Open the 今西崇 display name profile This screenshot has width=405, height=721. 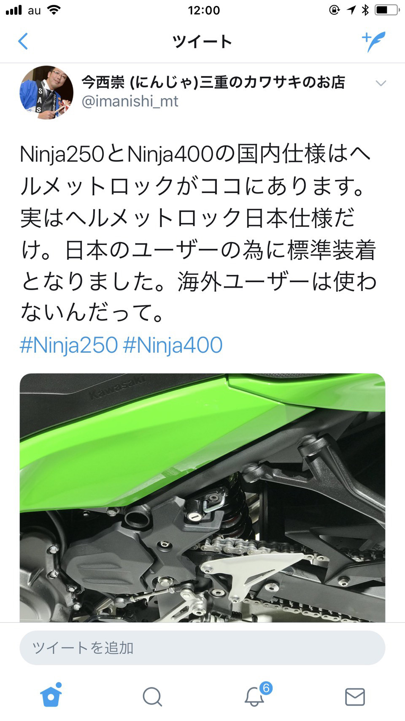pos(213,82)
